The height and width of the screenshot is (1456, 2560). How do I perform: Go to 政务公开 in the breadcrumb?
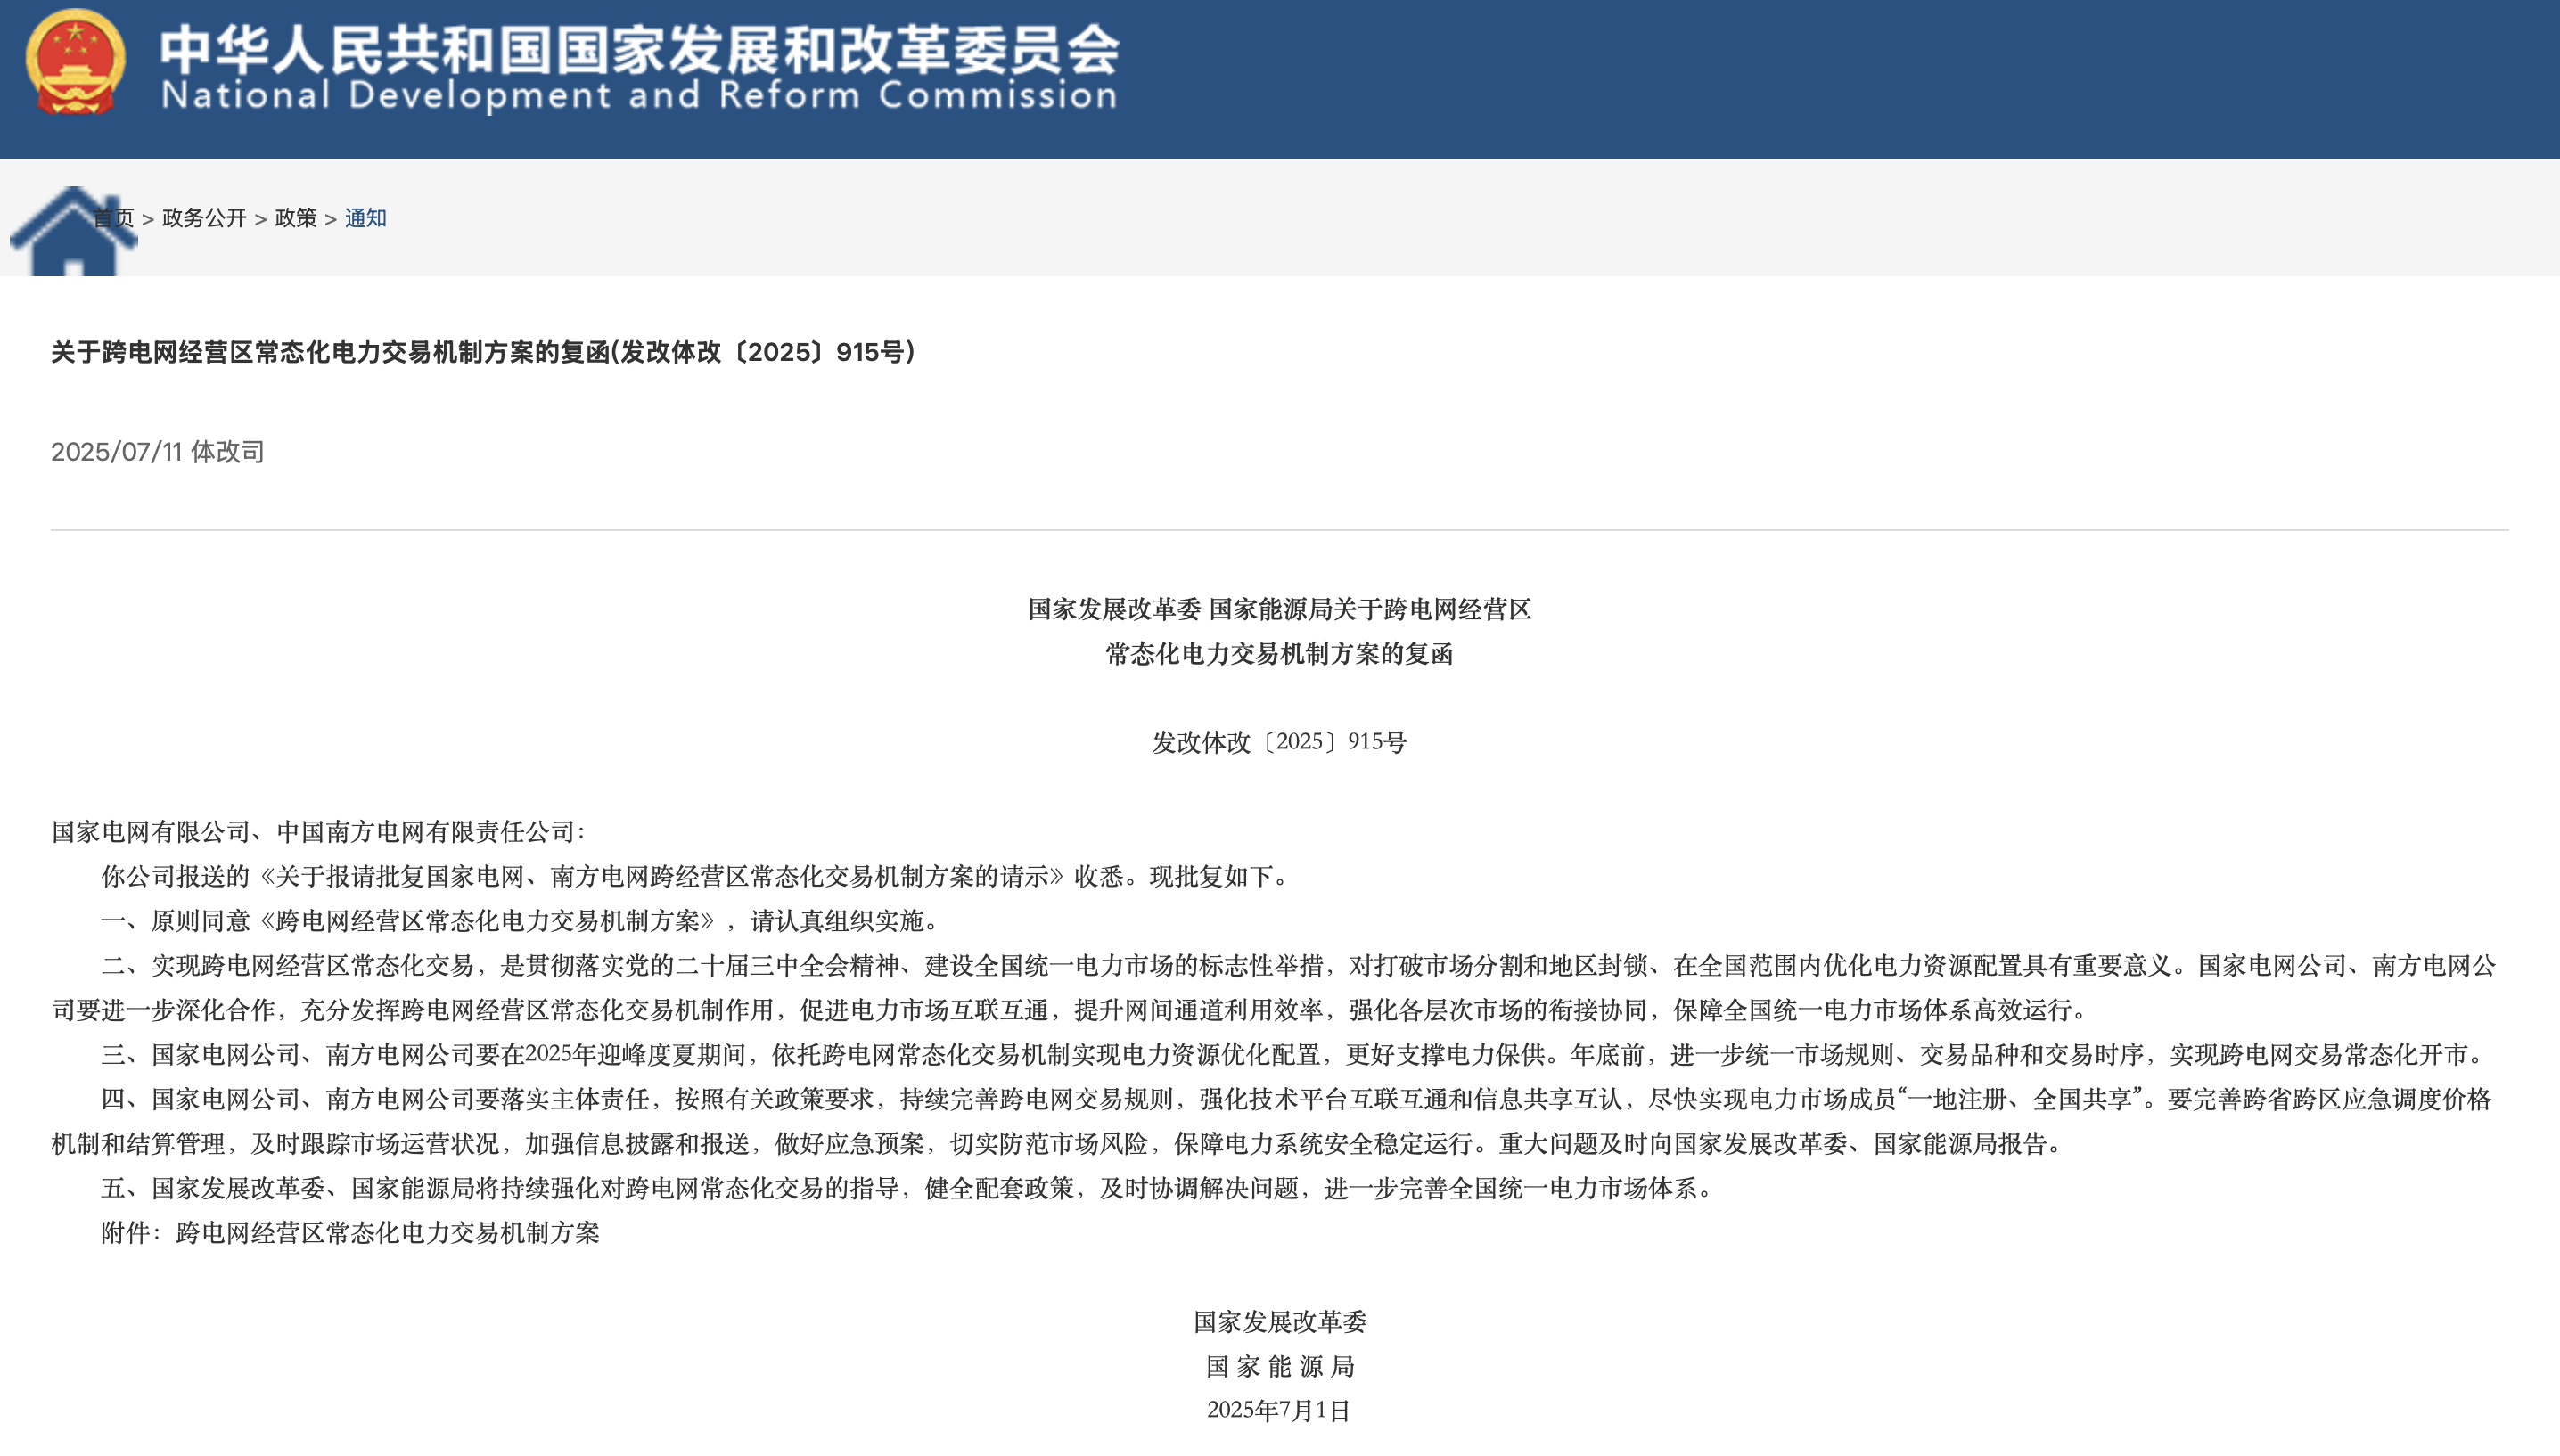coord(204,218)
